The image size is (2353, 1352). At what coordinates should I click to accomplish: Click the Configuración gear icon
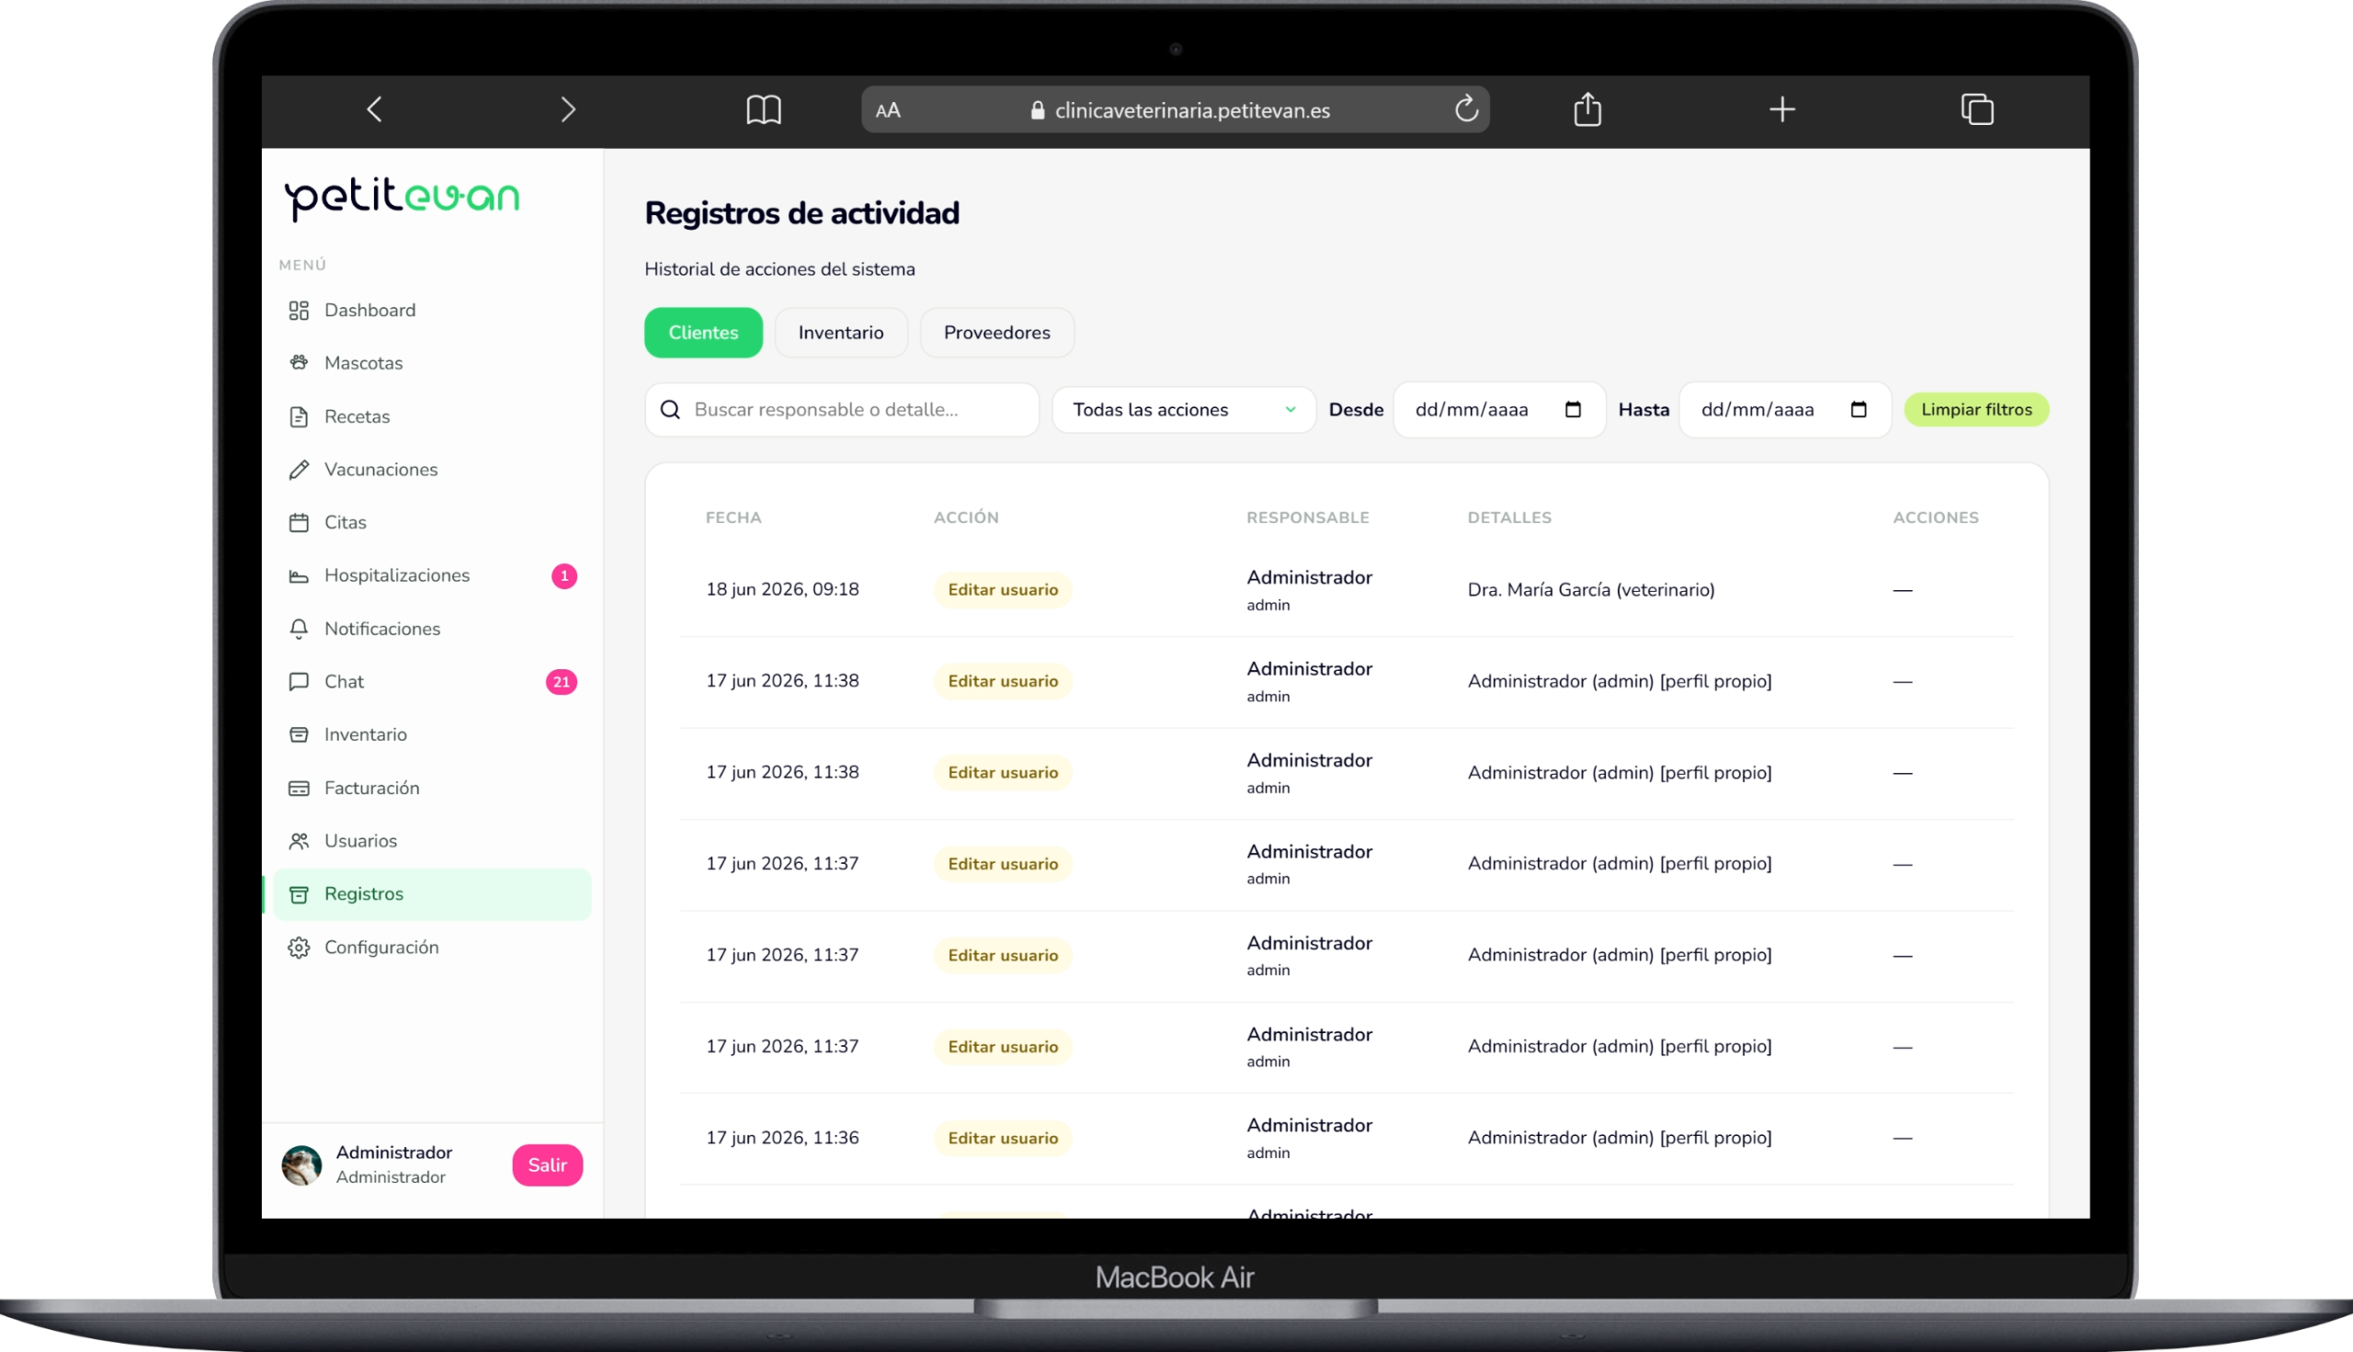[x=298, y=948]
